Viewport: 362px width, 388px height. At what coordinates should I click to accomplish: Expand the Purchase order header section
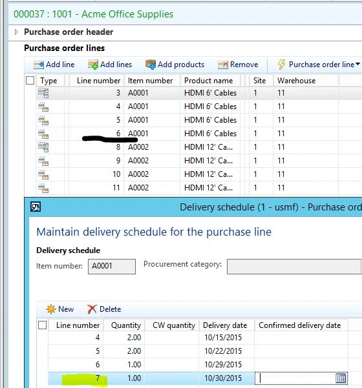tap(16, 32)
